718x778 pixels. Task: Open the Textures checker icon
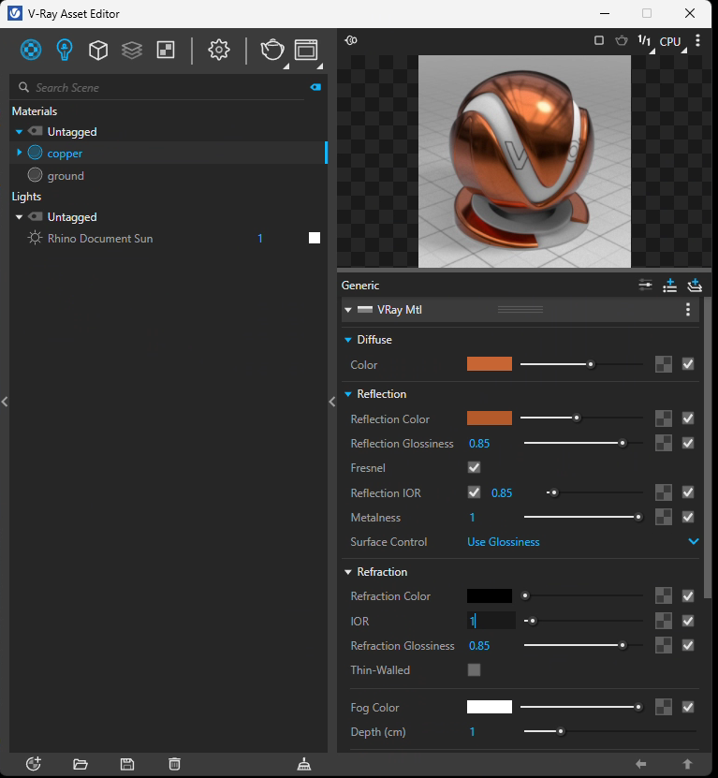pyautogui.click(x=166, y=51)
